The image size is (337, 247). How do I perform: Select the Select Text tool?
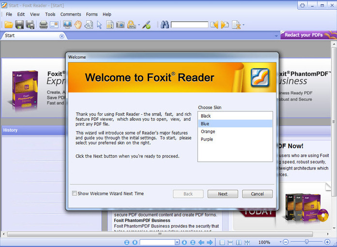click(110, 25)
